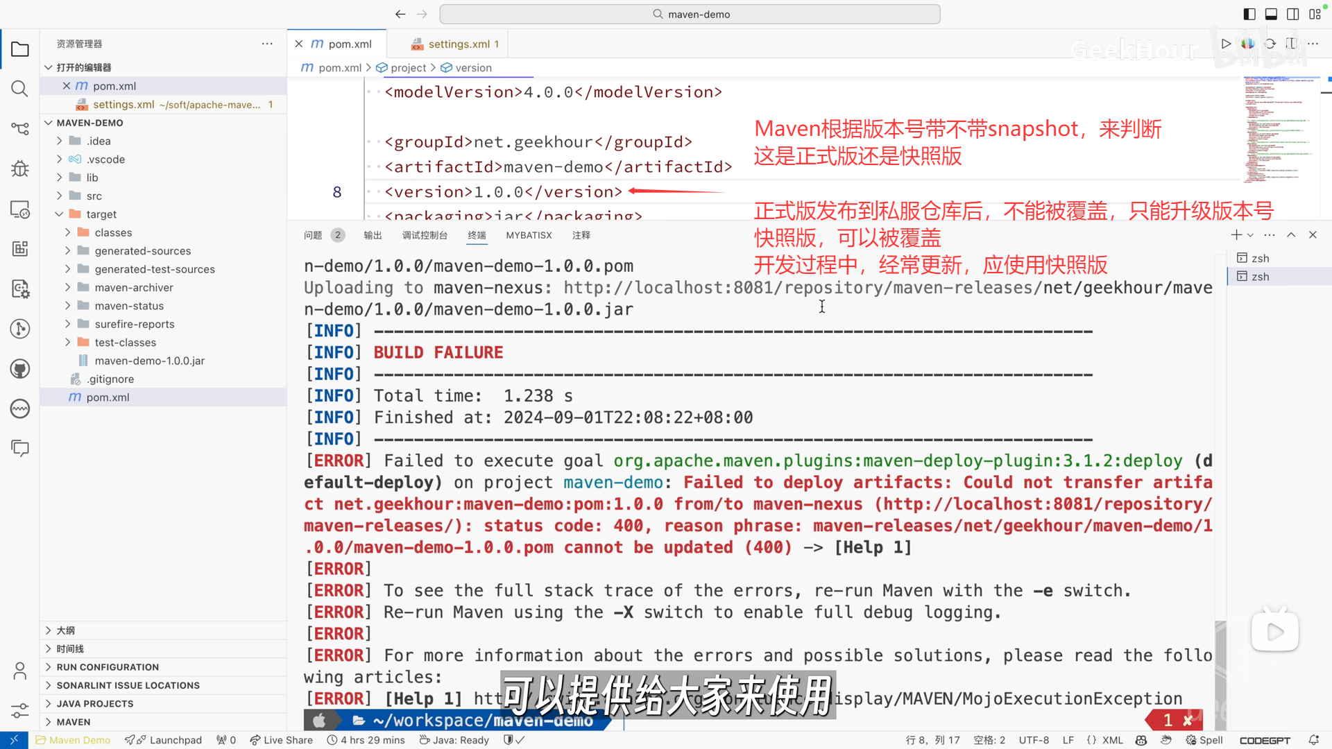Open the Manage settings icon
The width and height of the screenshot is (1332, 749).
(x=20, y=710)
